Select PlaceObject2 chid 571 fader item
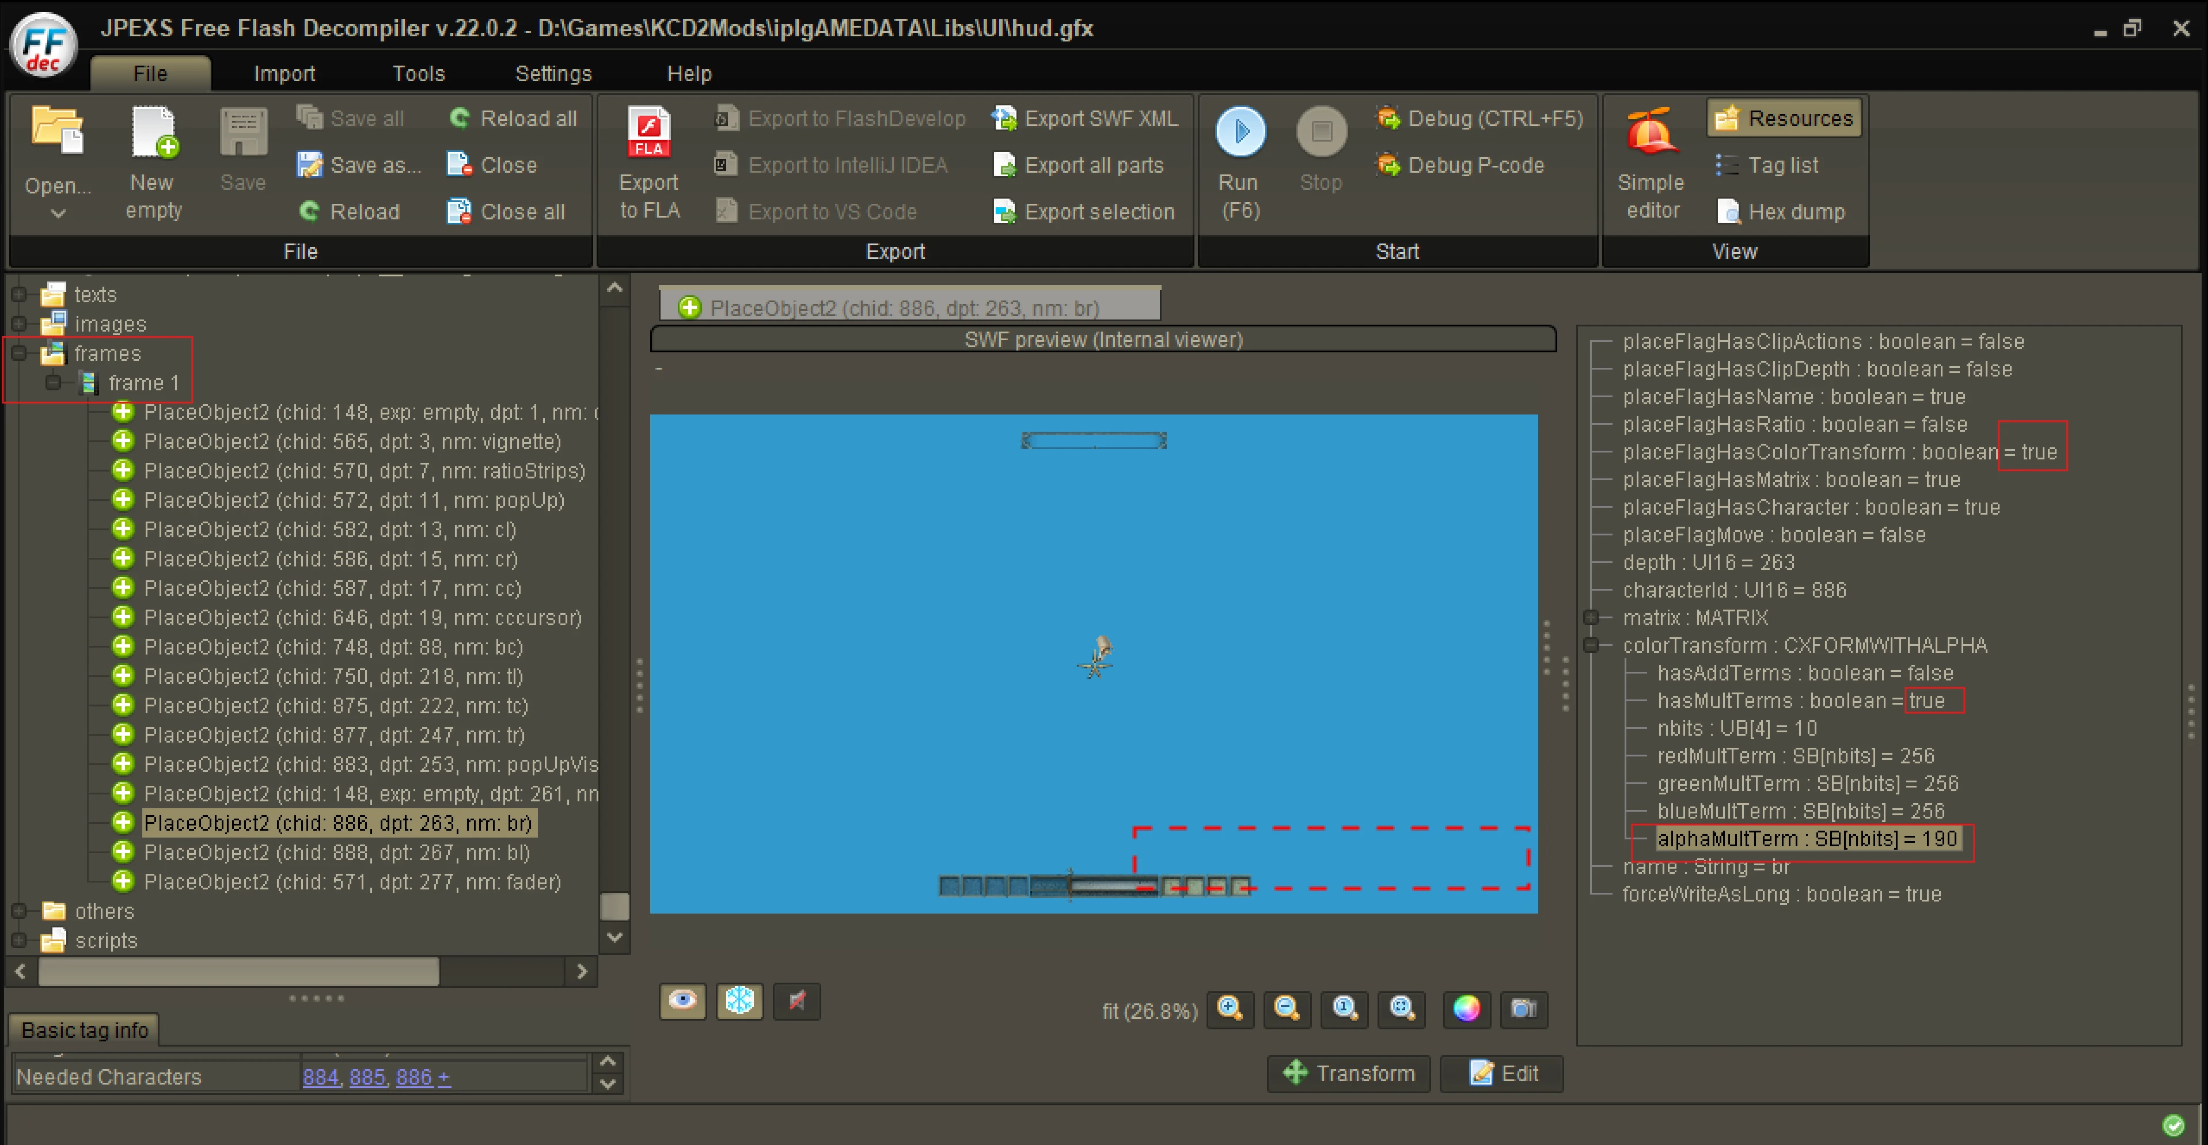 [x=351, y=882]
